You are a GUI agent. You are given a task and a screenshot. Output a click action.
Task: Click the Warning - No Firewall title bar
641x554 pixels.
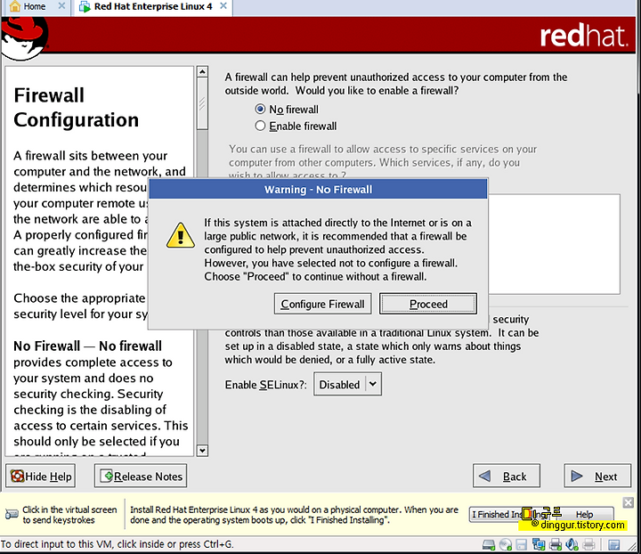click(x=318, y=190)
